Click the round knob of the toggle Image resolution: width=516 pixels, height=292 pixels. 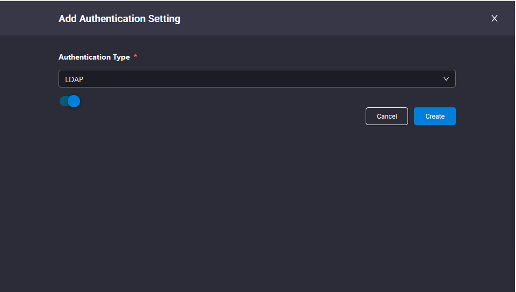pos(74,101)
